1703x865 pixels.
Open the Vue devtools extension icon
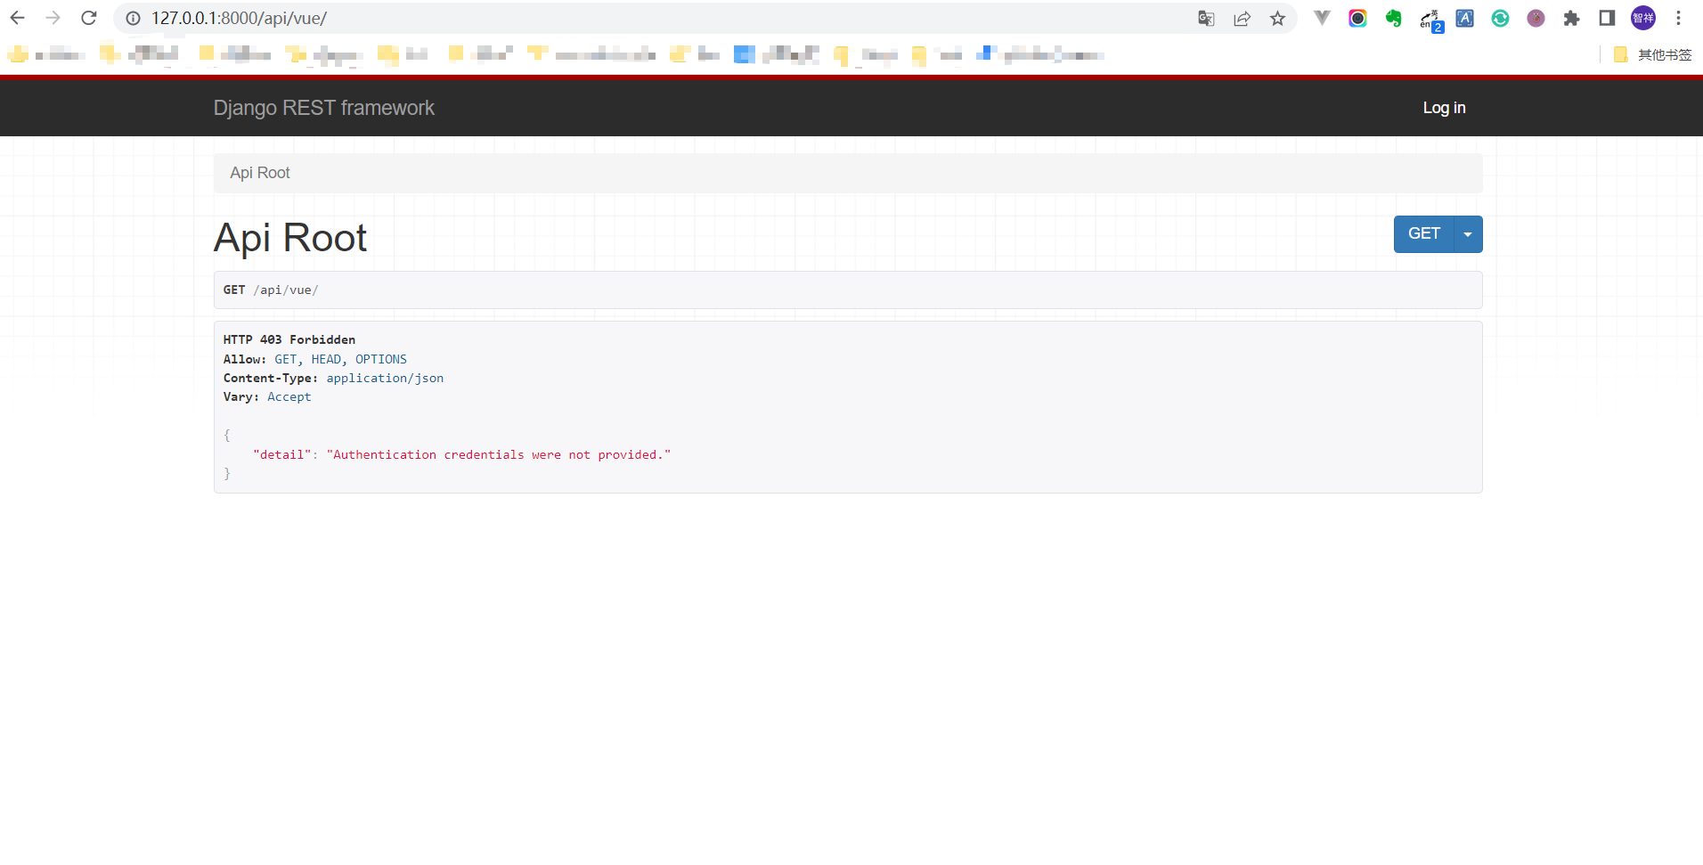1322,18
